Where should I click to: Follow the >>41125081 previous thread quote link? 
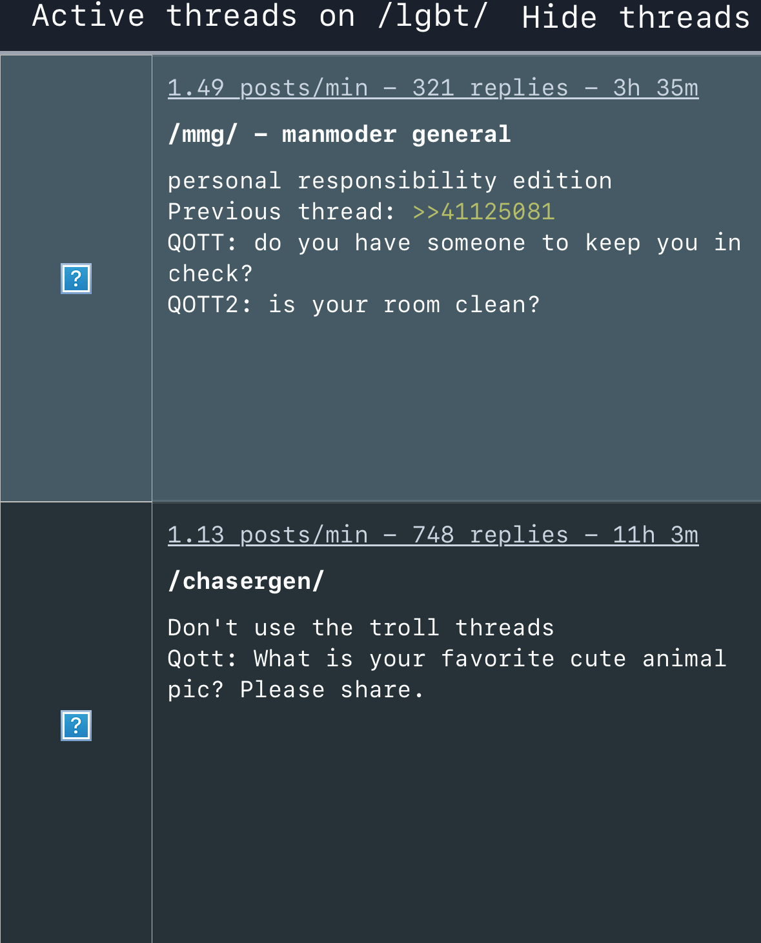(483, 212)
